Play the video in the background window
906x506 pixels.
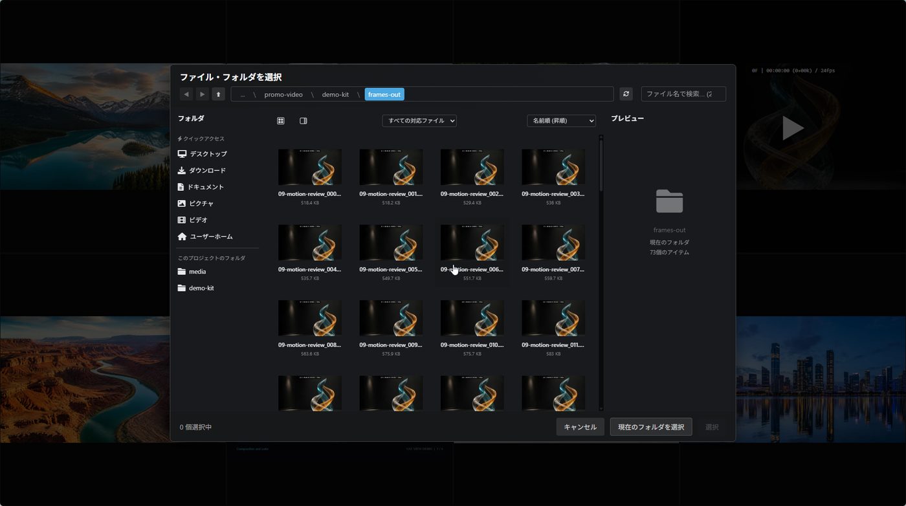coord(793,128)
